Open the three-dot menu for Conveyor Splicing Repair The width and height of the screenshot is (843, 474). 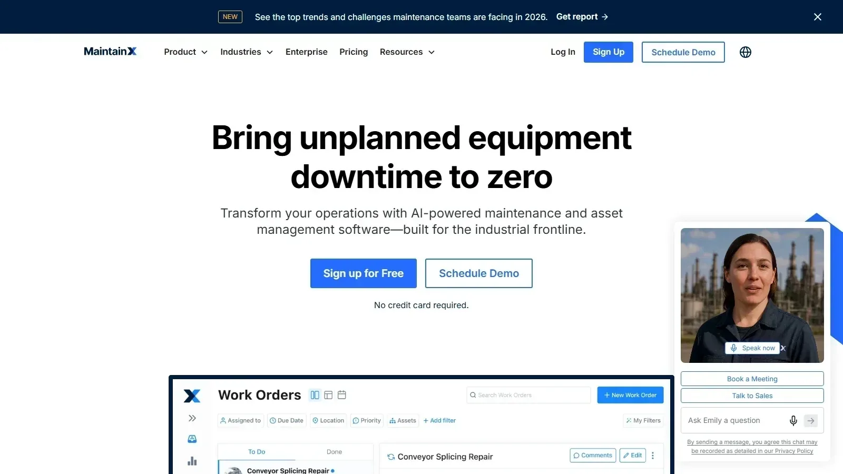[x=653, y=456]
